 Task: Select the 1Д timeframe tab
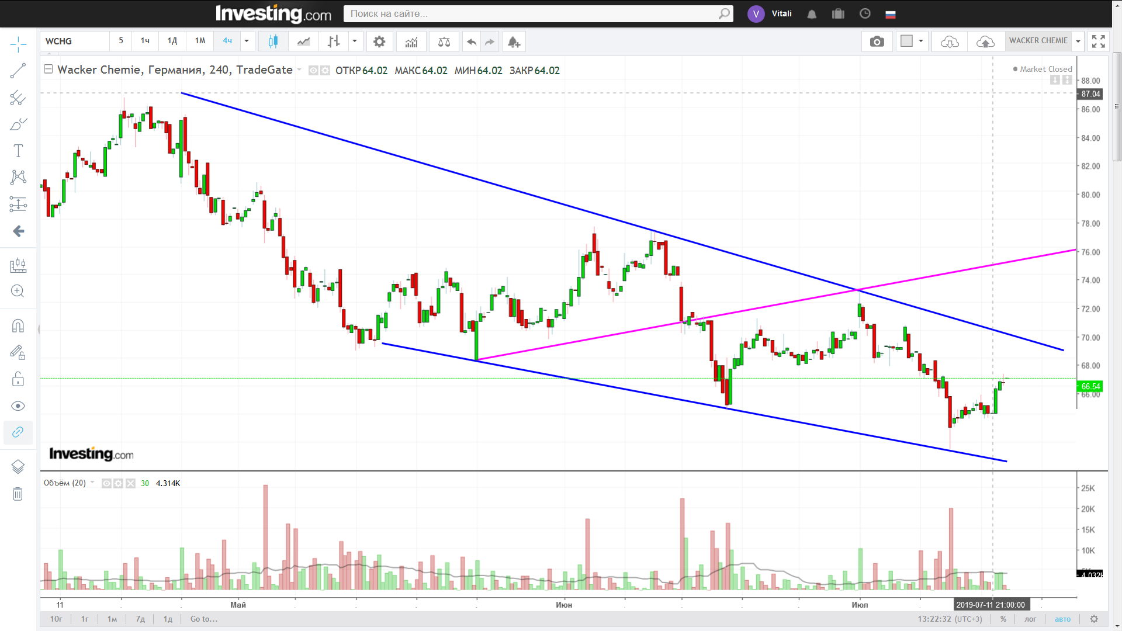pyautogui.click(x=172, y=41)
